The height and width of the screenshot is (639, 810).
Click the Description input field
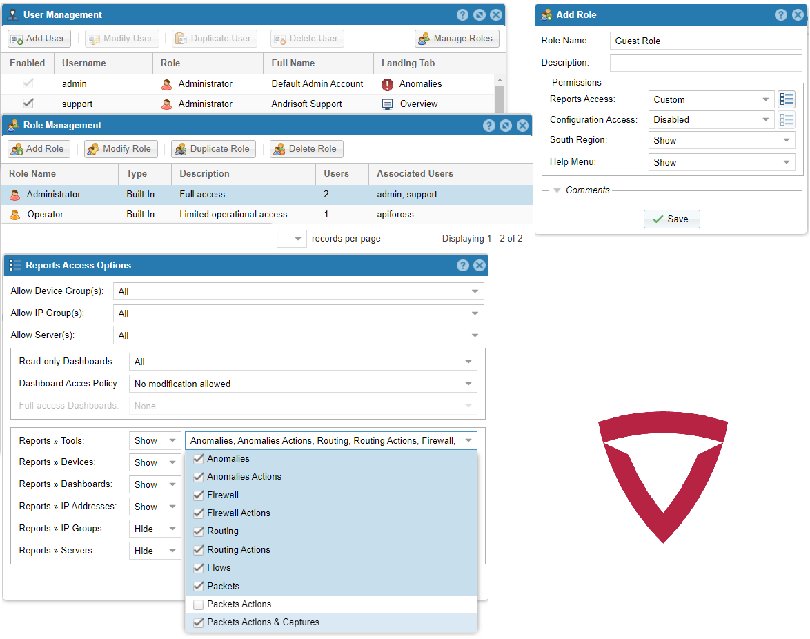pos(705,63)
